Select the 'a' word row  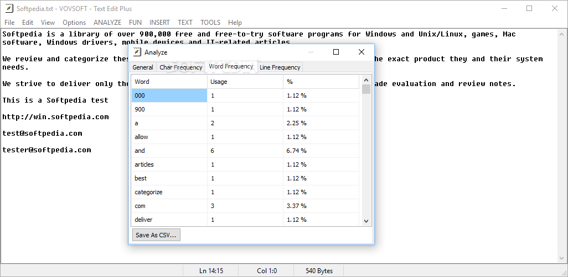point(245,123)
